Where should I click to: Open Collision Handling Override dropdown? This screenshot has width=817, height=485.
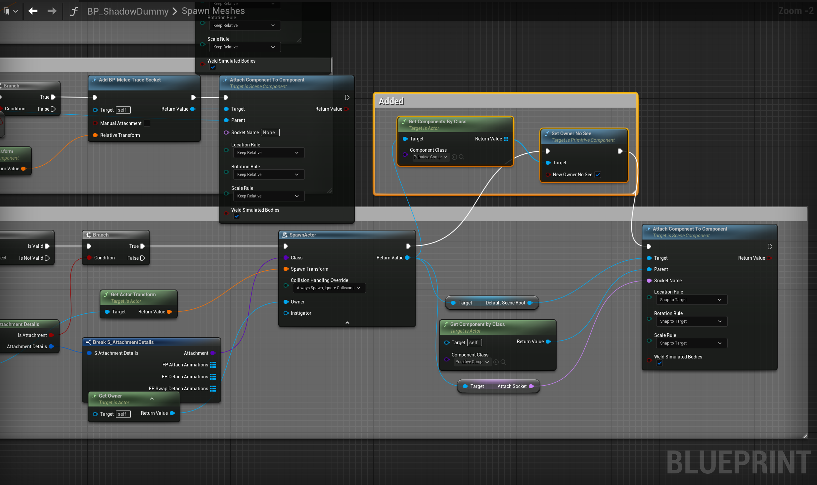tap(329, 288)
